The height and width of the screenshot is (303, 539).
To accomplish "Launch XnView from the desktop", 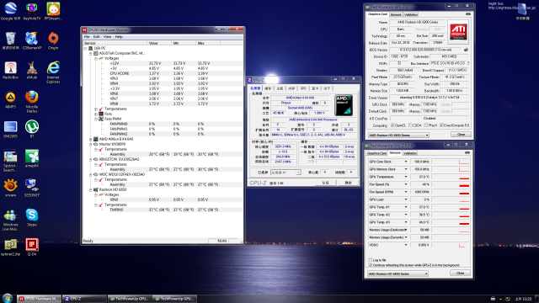I will (10, 189).
